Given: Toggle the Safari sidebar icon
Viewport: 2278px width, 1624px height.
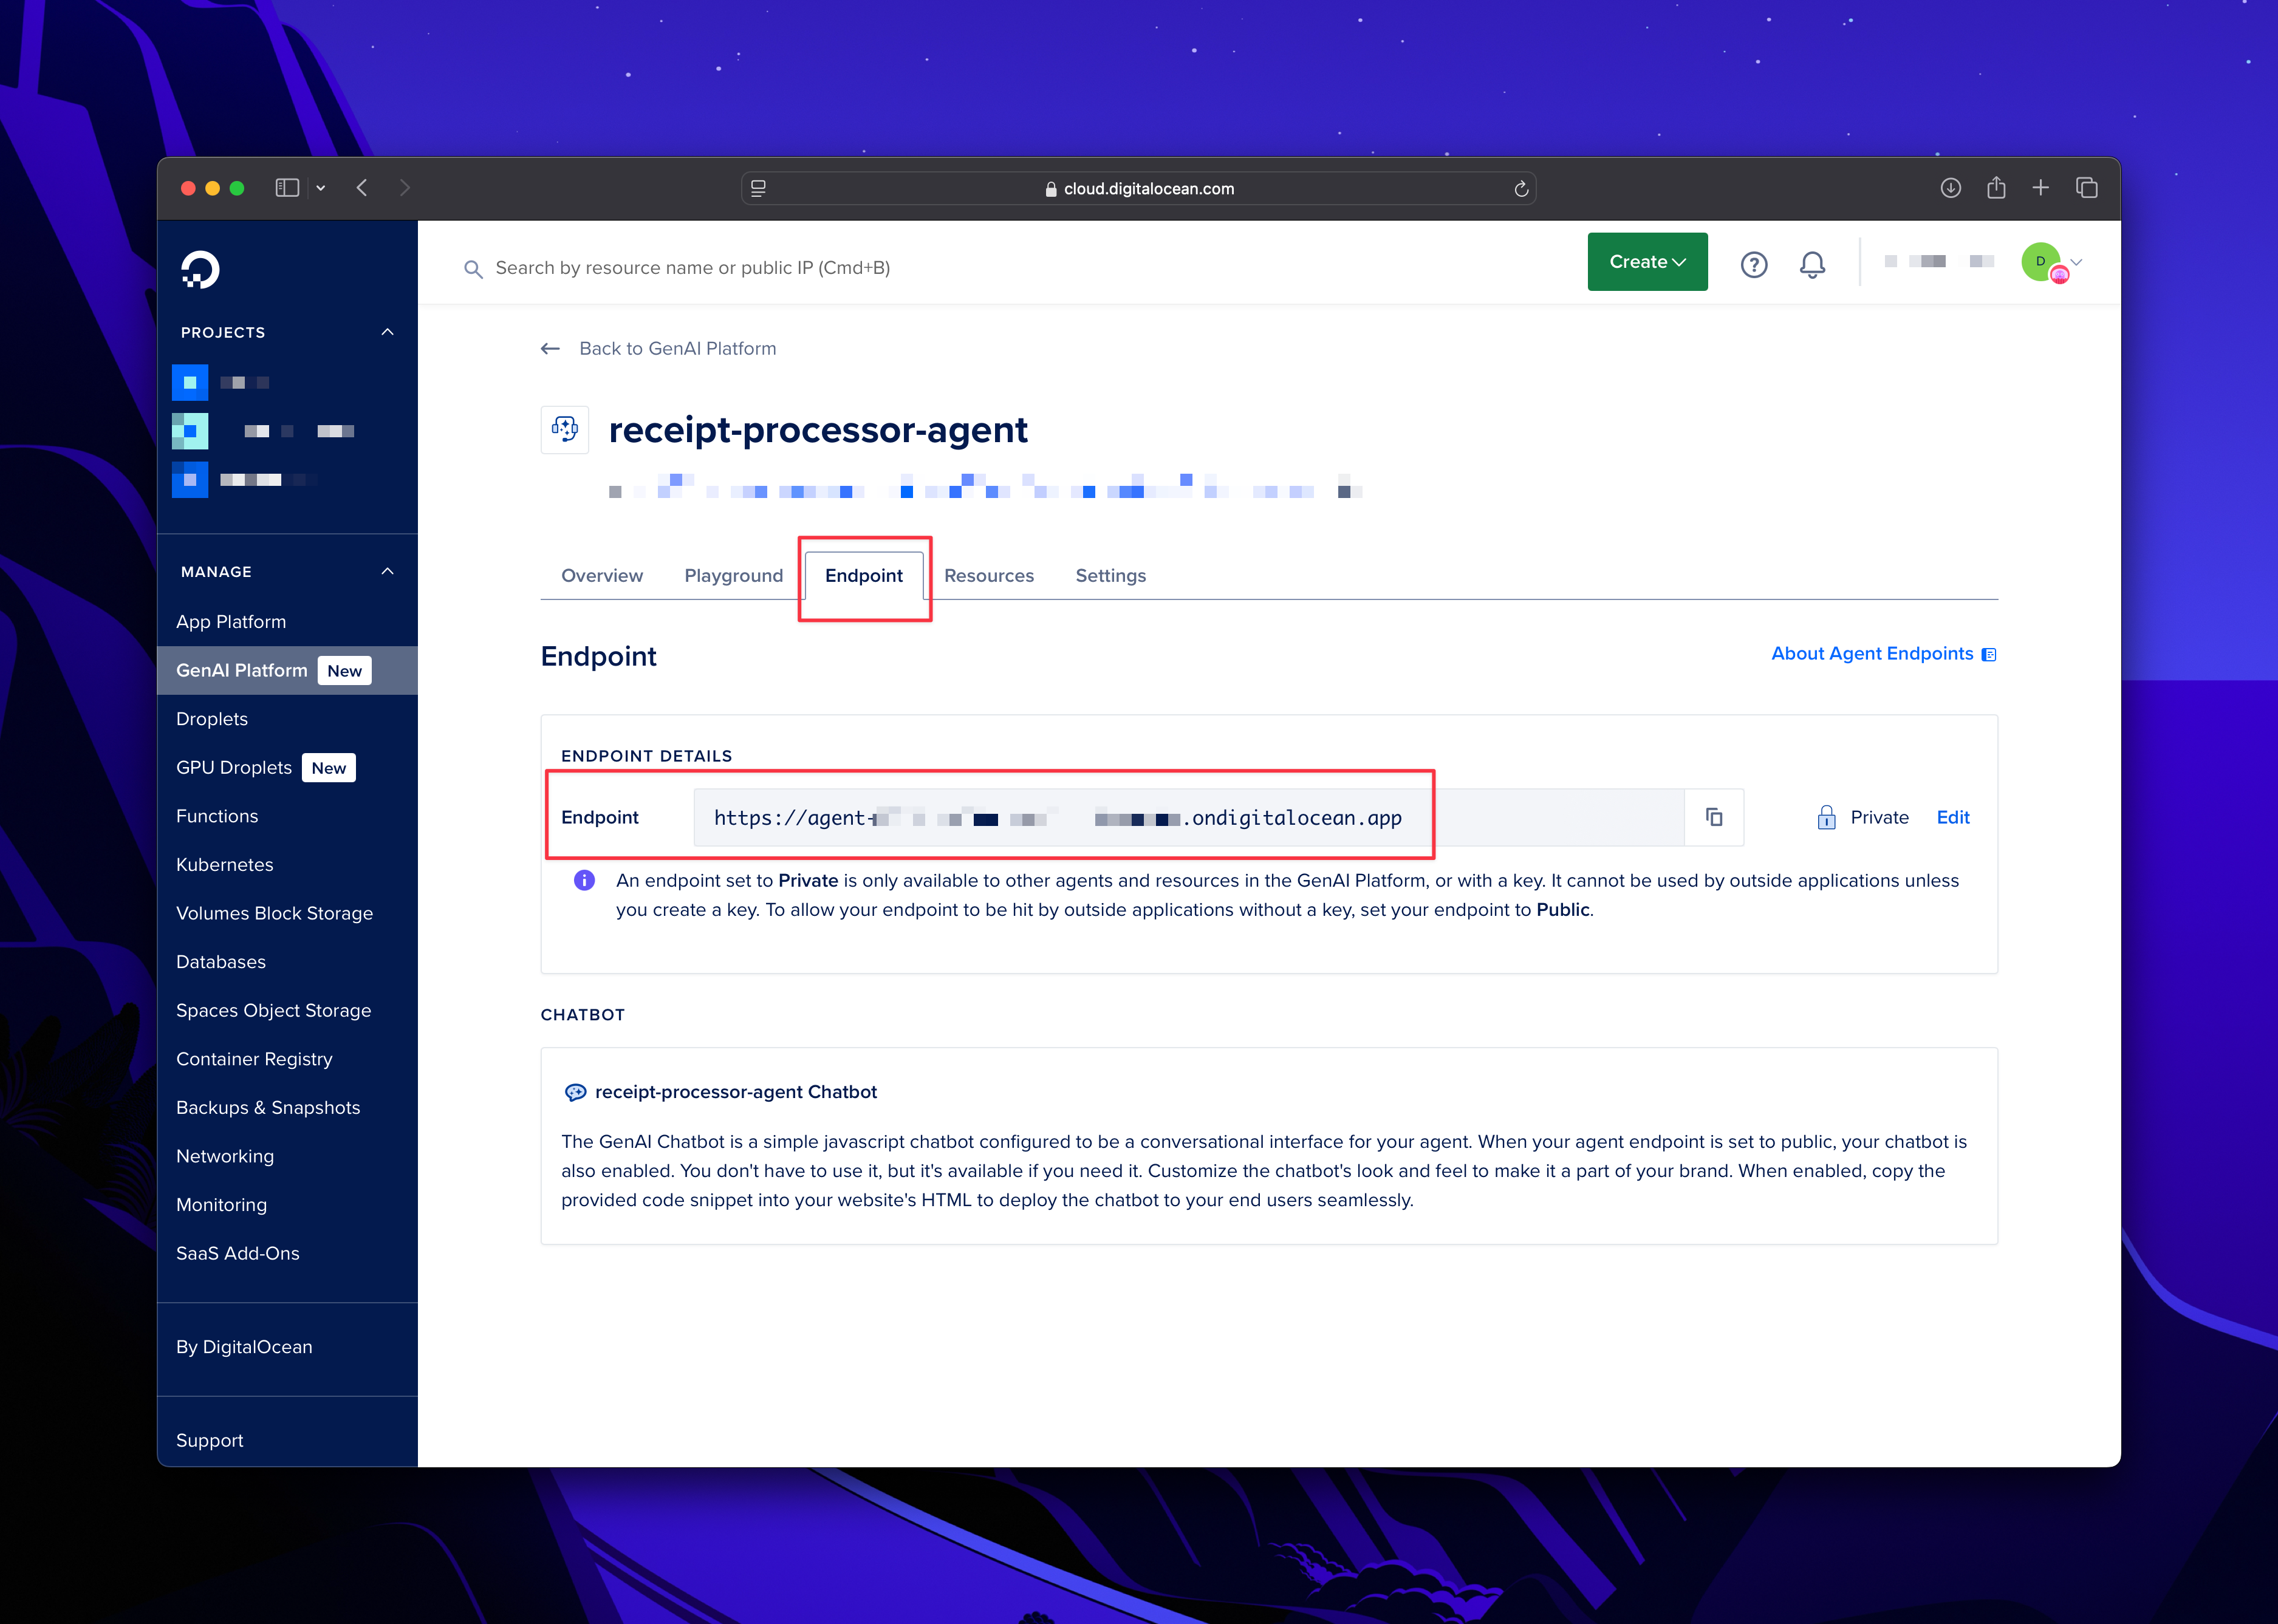Looking at the screenshot, I should pyautogui.click(x=287, y=188).
